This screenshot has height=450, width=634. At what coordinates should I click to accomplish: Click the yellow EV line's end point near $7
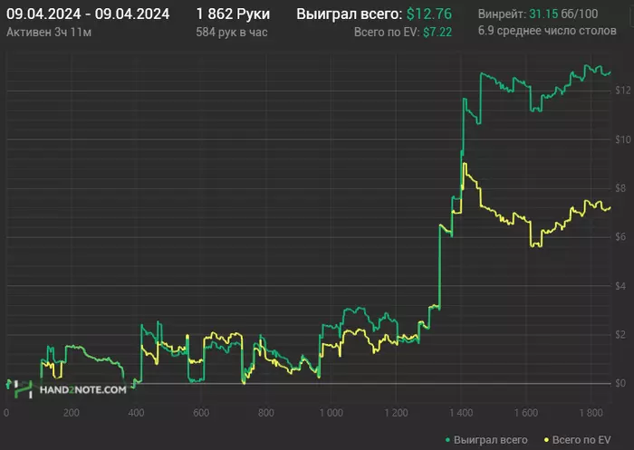point(610,208)
